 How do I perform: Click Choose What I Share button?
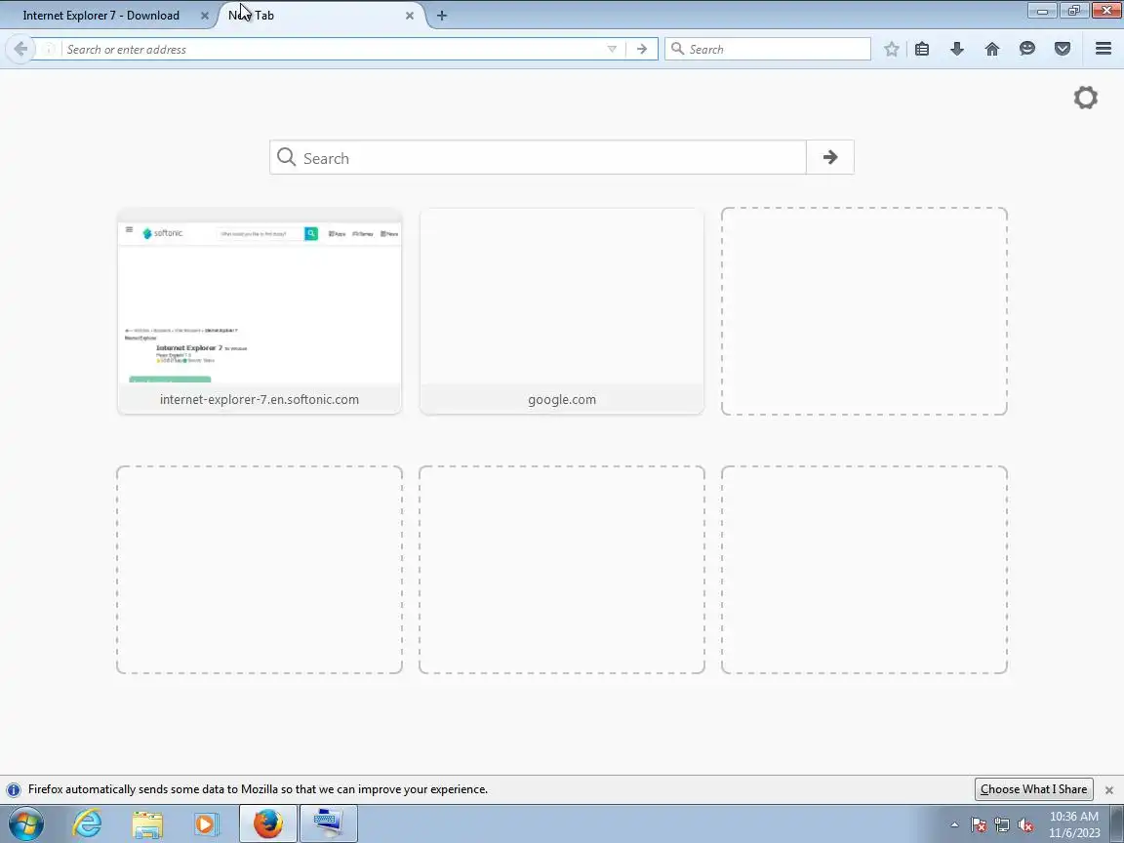[x=1033, y=789]
